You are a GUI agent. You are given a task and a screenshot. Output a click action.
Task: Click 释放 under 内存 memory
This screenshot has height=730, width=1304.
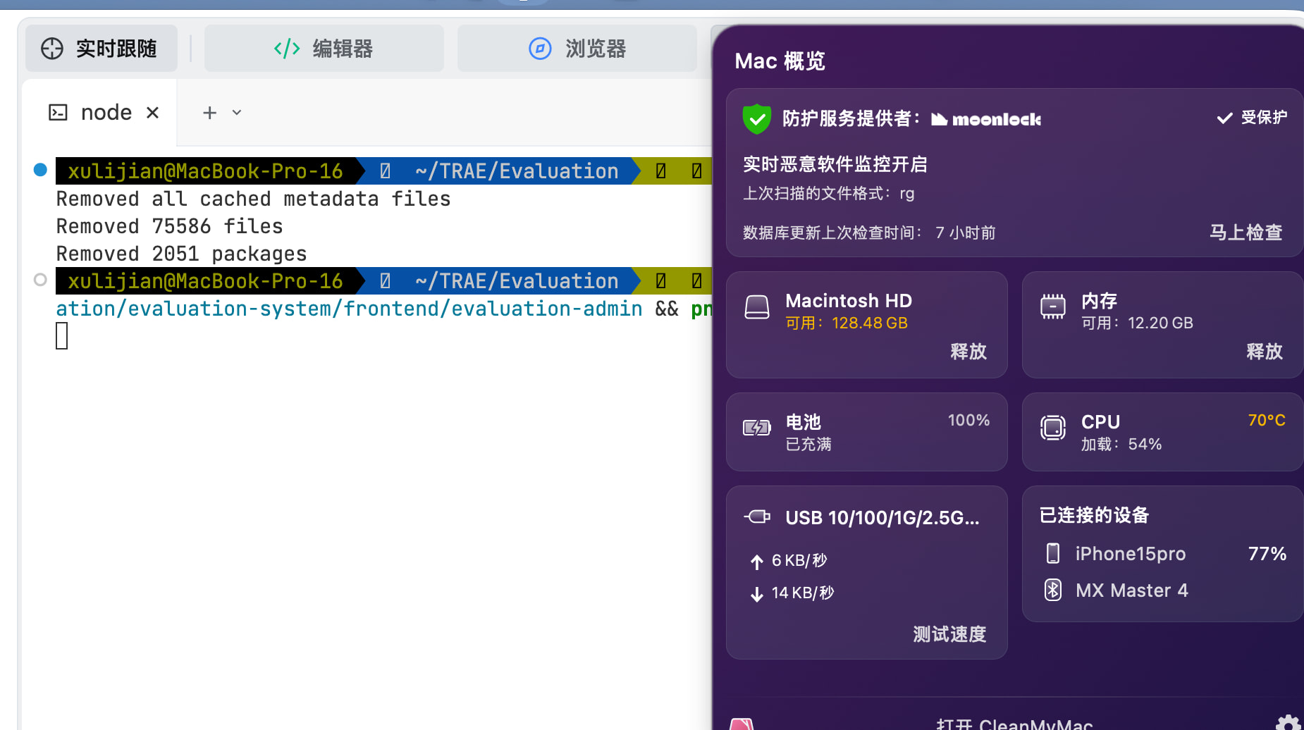point(1265,352)
